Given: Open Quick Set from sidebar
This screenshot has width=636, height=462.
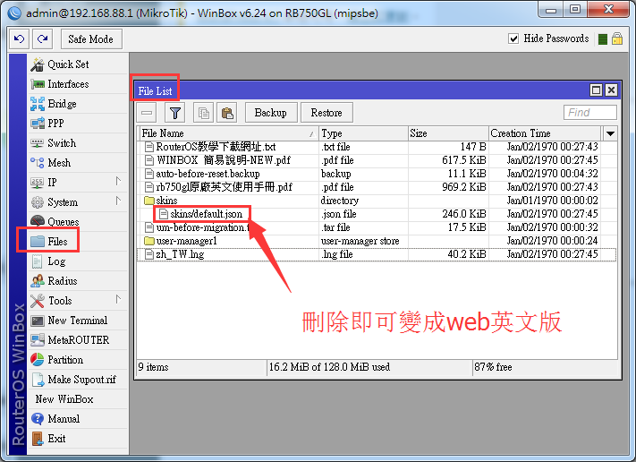Looking at the screenshot, I should (x=79, y=64).
